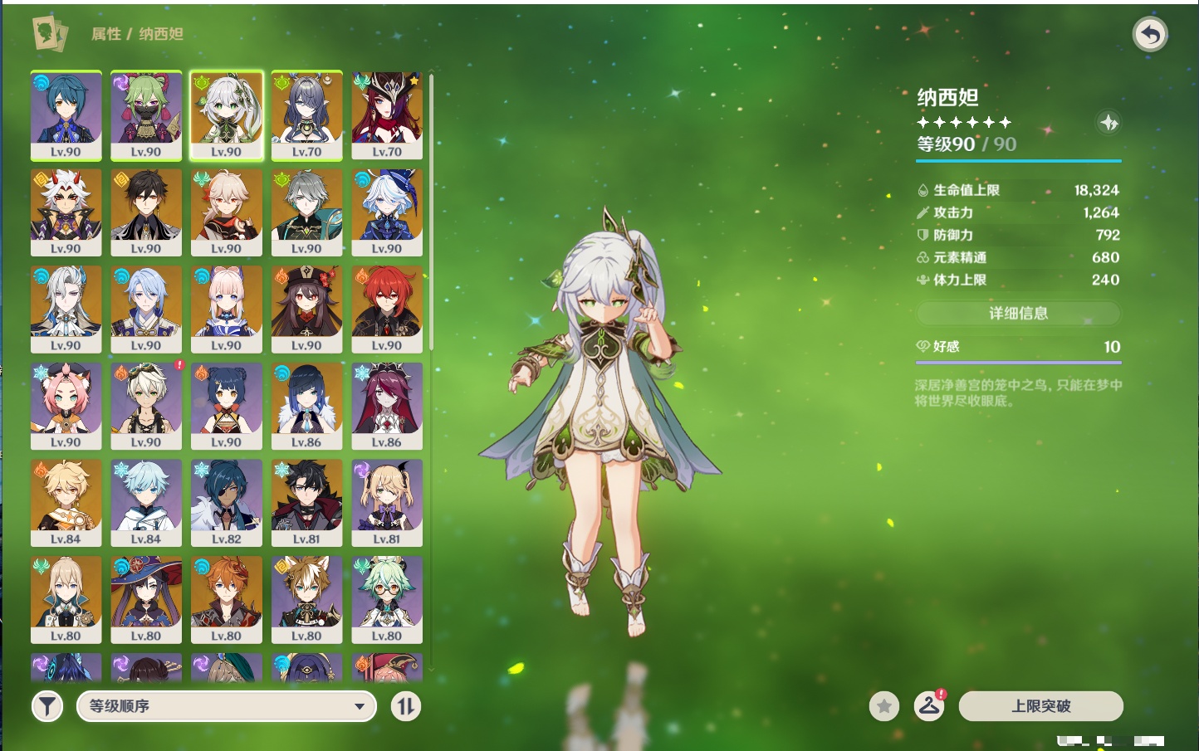Select Zhongli's portrait card
The height and width of the screenshot is (751, 1199).
[x=146, y=212]
